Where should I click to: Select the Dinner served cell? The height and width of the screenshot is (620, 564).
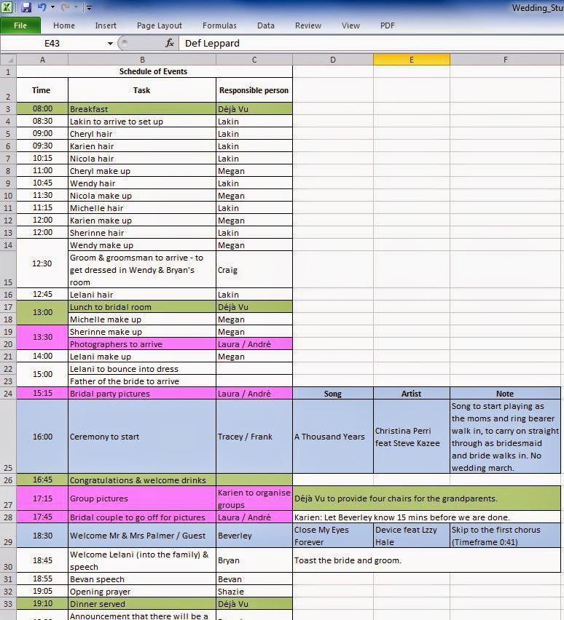(142, 604)
